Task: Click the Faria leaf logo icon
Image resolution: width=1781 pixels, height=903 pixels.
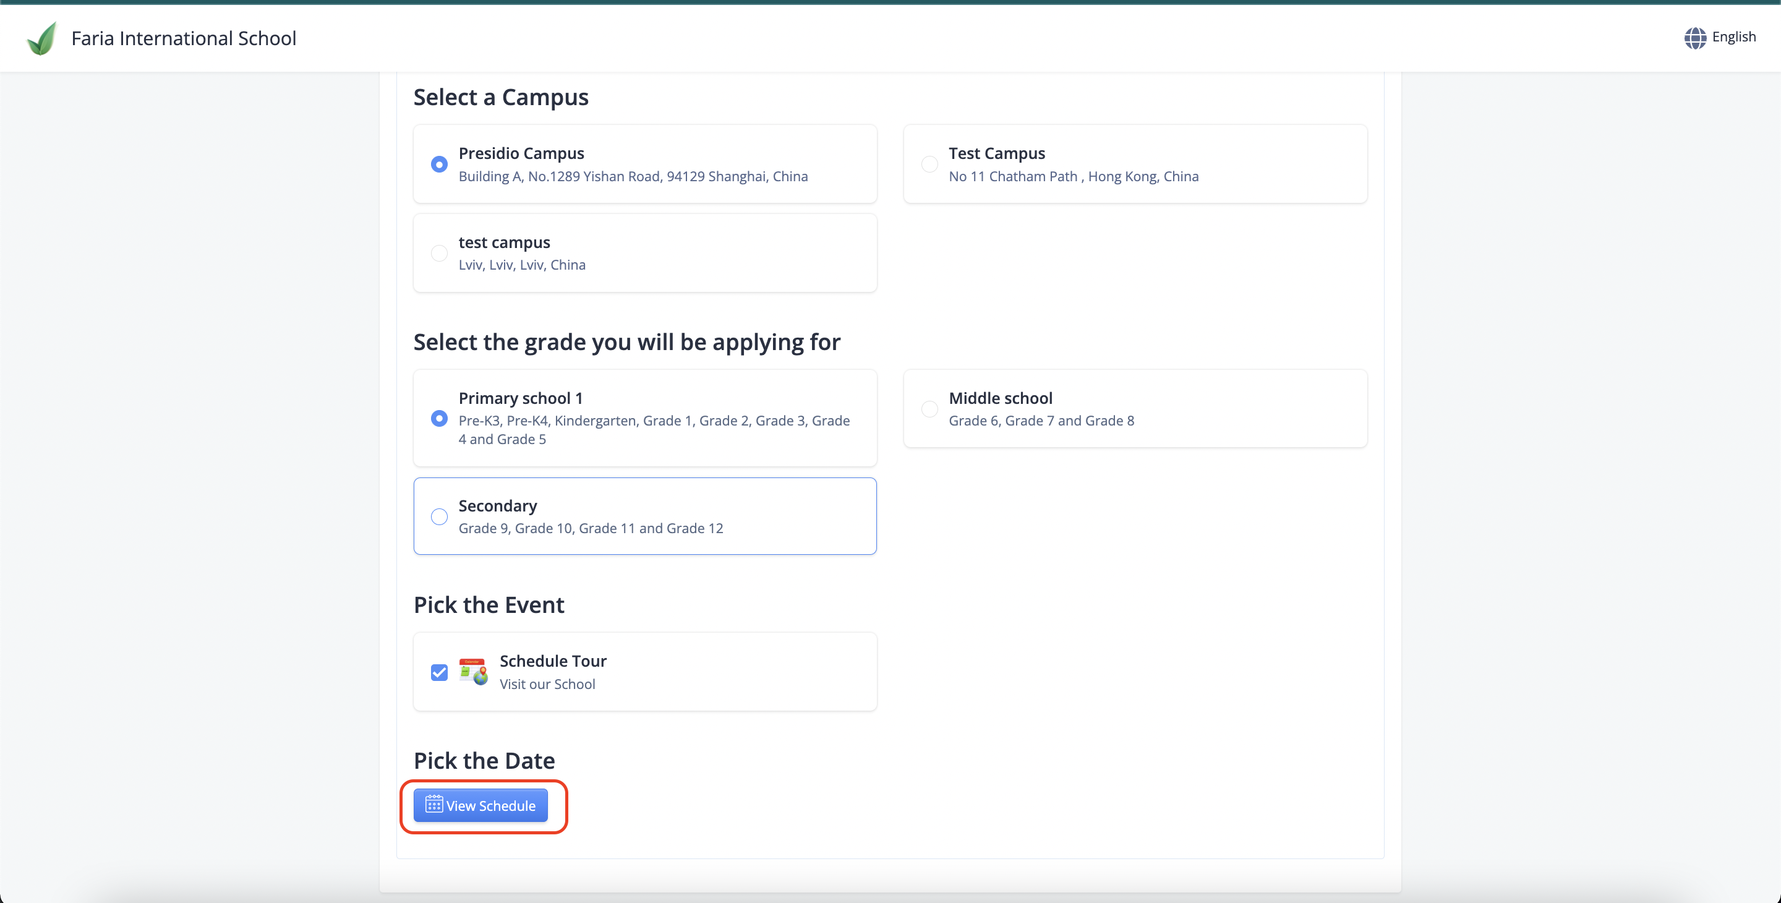Action: tap(41, 38)
